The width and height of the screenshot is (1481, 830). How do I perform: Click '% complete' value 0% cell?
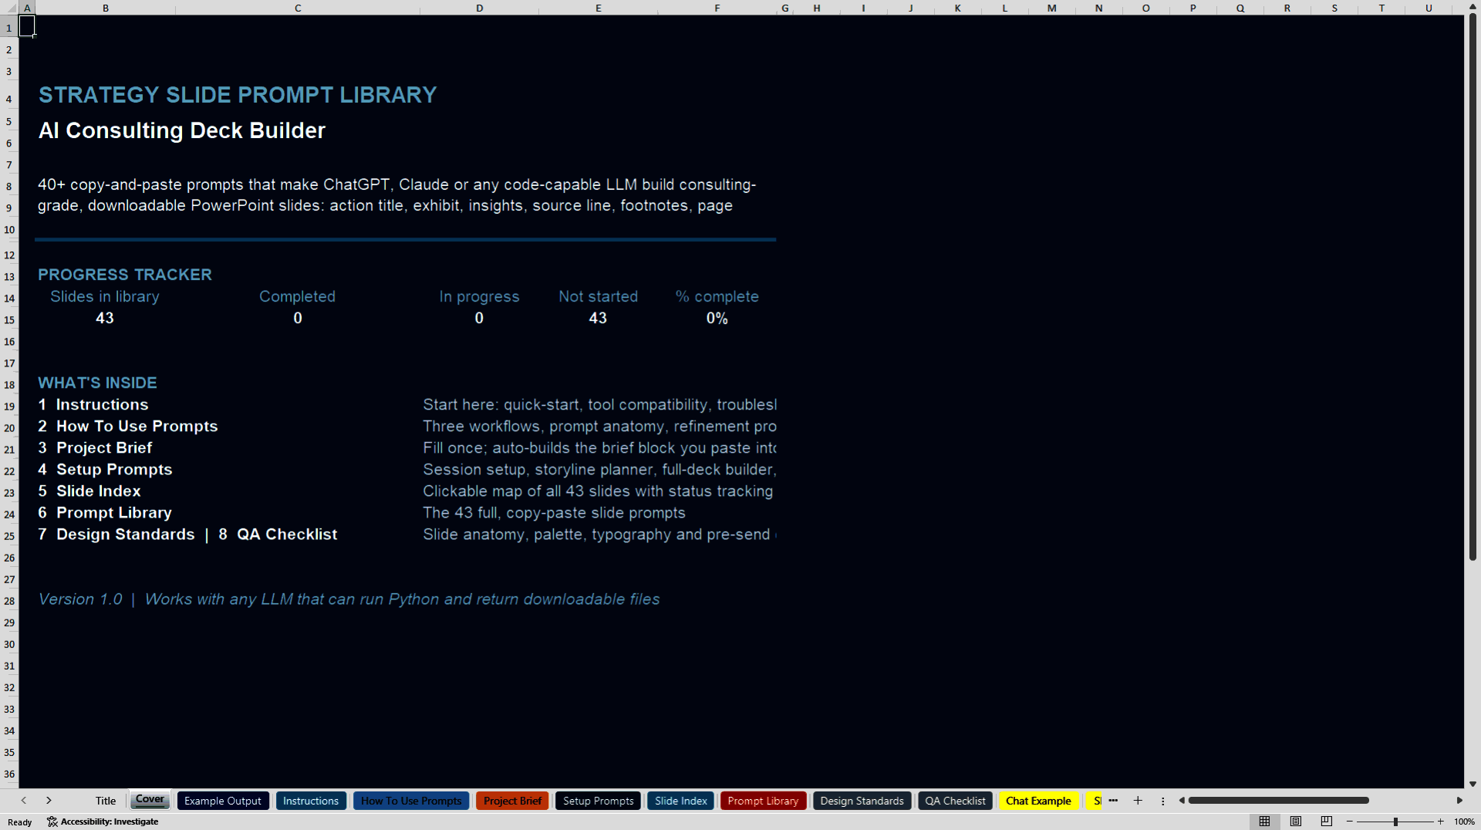717,318
